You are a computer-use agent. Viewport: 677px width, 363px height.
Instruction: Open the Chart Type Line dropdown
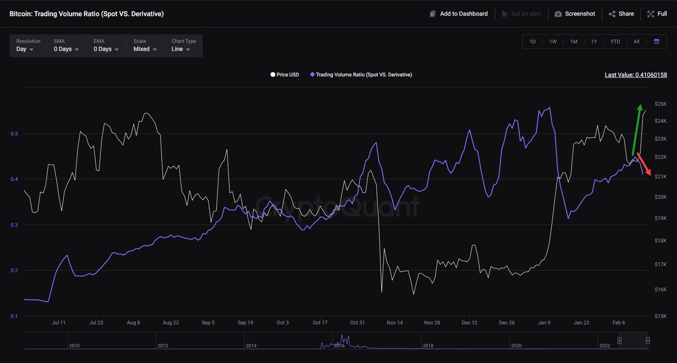183,46
